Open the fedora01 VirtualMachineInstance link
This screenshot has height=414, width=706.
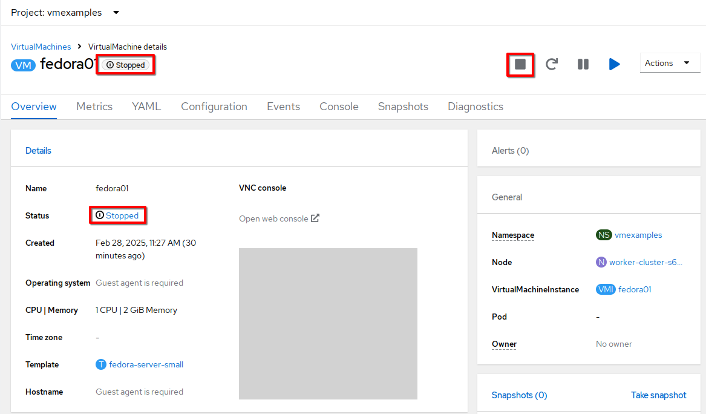coord(635,290)
